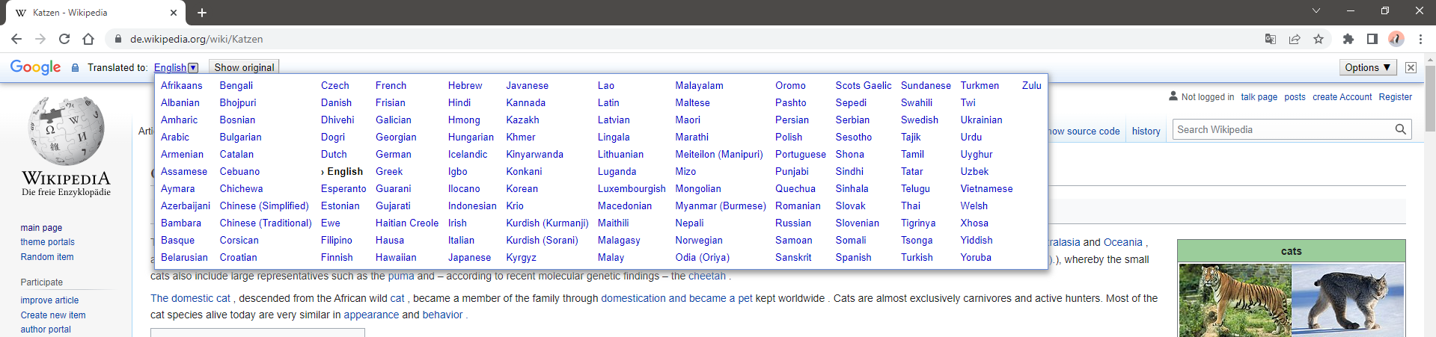Image resolution: width=1436 pixels, height=337 pixels.
Task: Select Arabic translation language
Action: [175, 137]
